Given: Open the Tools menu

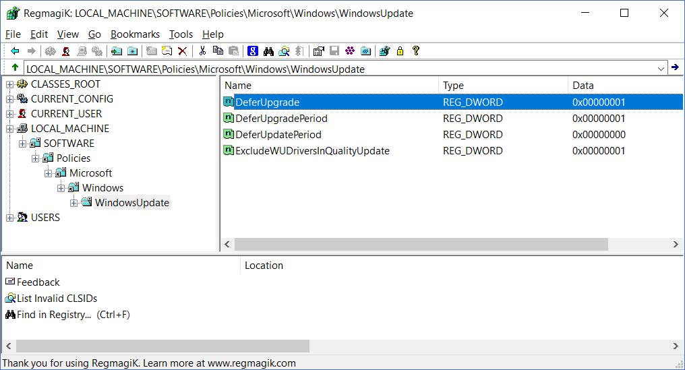Looking at the screenshot, I should point(181,34).
